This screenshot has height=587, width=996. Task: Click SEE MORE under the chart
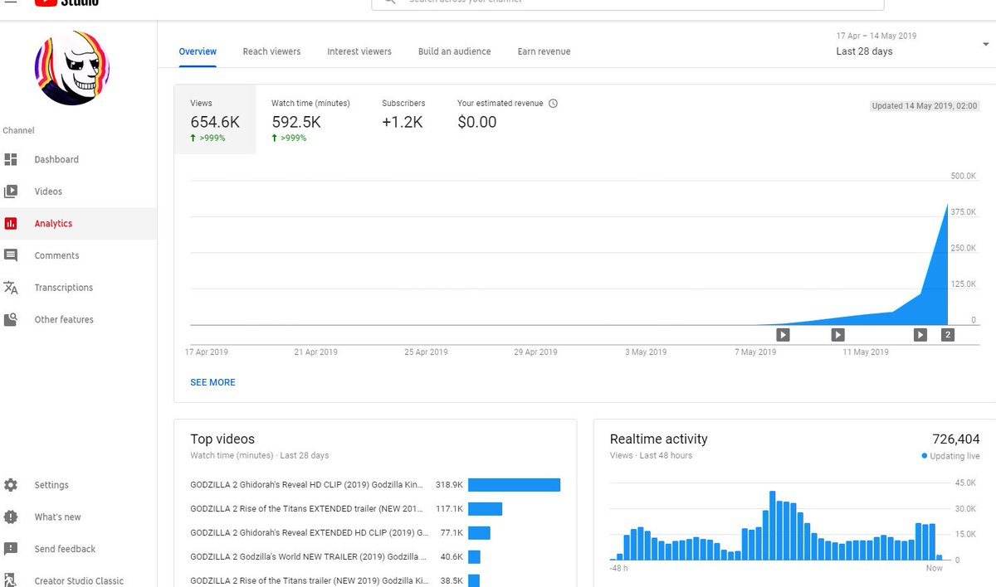pos(212,382)
